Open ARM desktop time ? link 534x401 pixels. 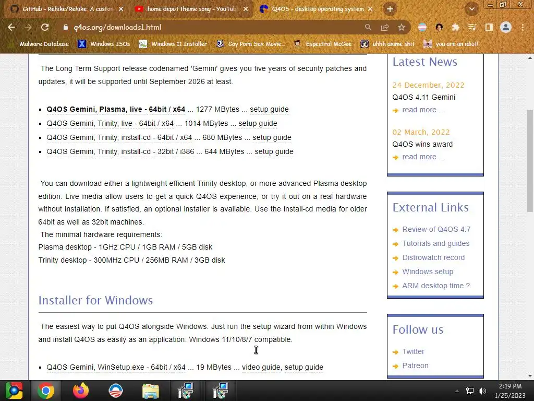pos(436,286)
